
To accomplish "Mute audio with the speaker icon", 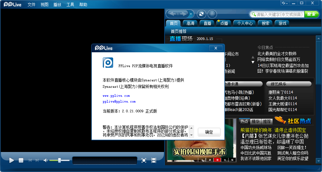I will click(46, 160).
